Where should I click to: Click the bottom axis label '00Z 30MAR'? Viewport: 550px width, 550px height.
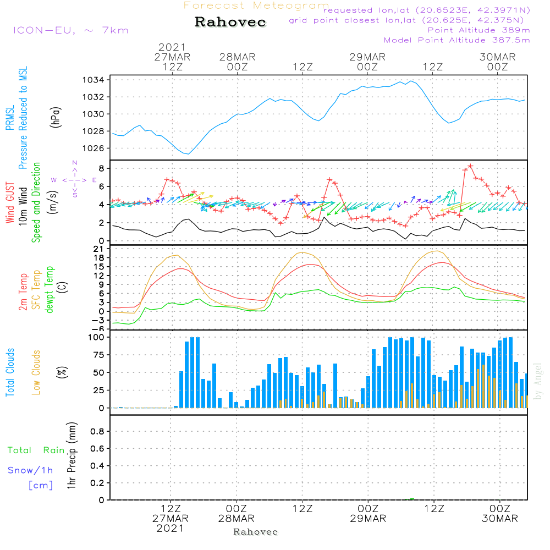point(500,514)
